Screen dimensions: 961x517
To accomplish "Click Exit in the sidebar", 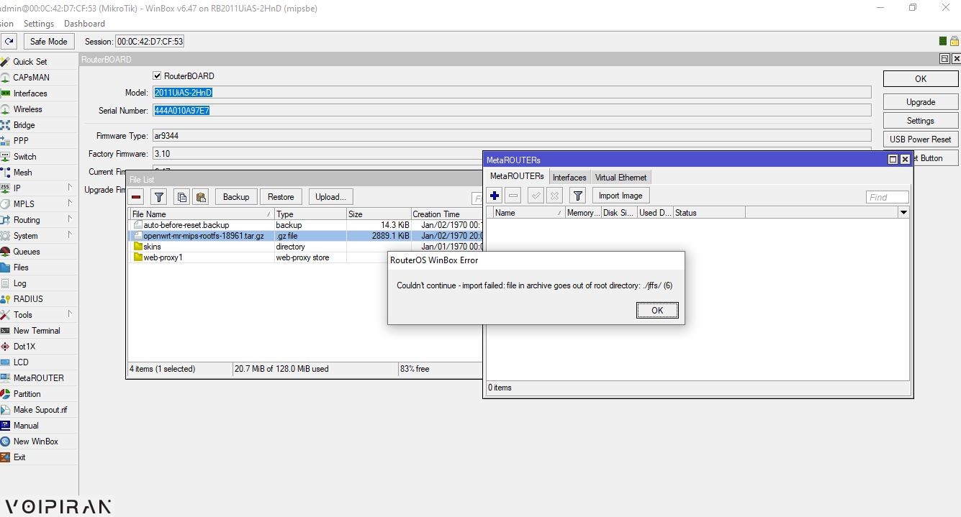I will (x=19, y=457).
